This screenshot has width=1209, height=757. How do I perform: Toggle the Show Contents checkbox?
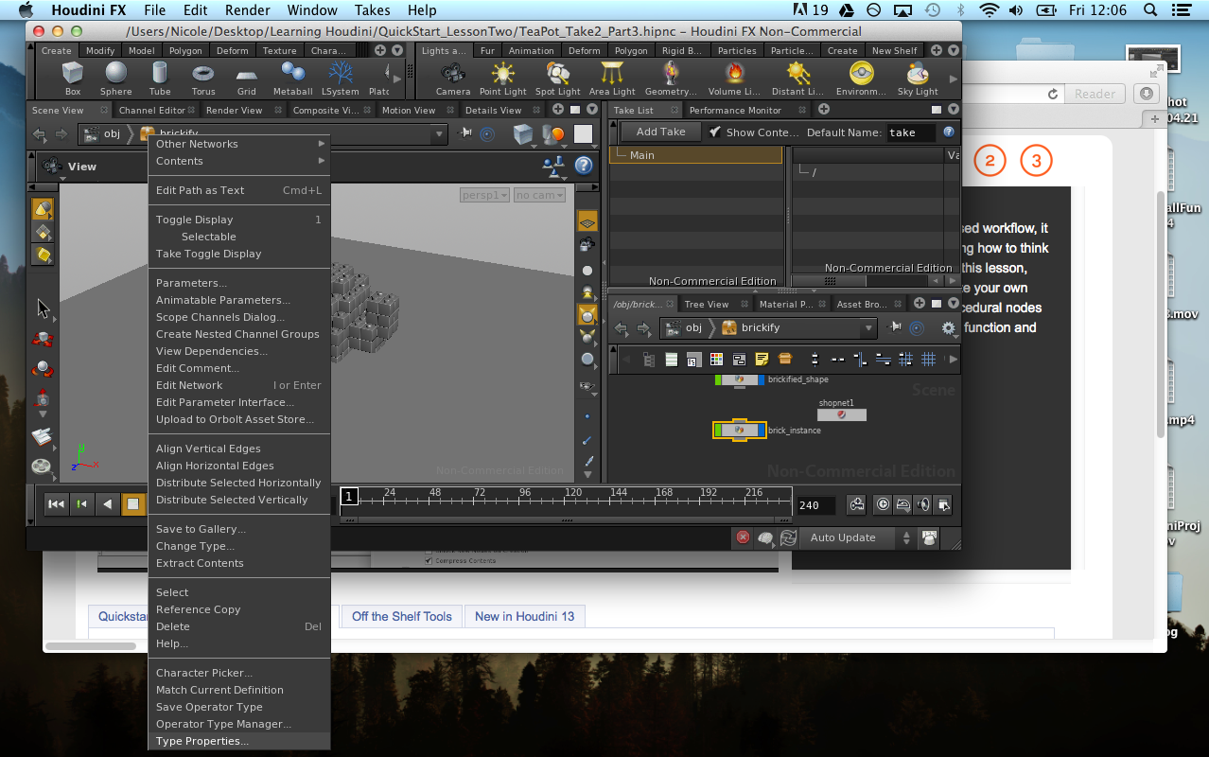715,132
